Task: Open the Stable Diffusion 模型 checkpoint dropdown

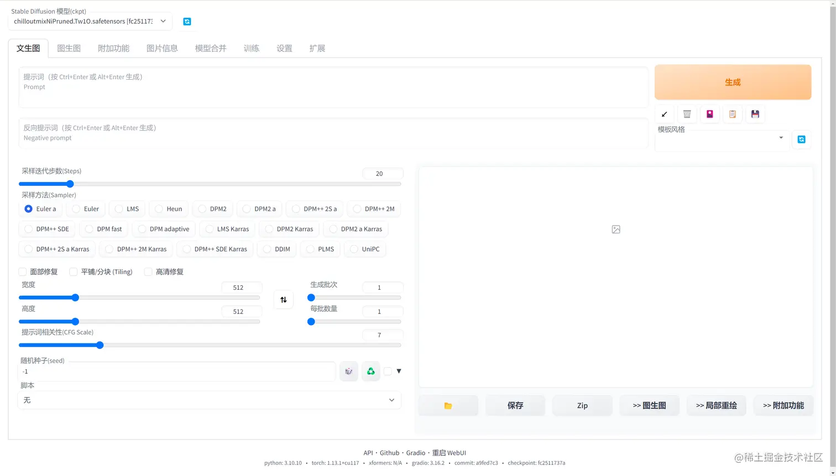Action: [90, 22]
